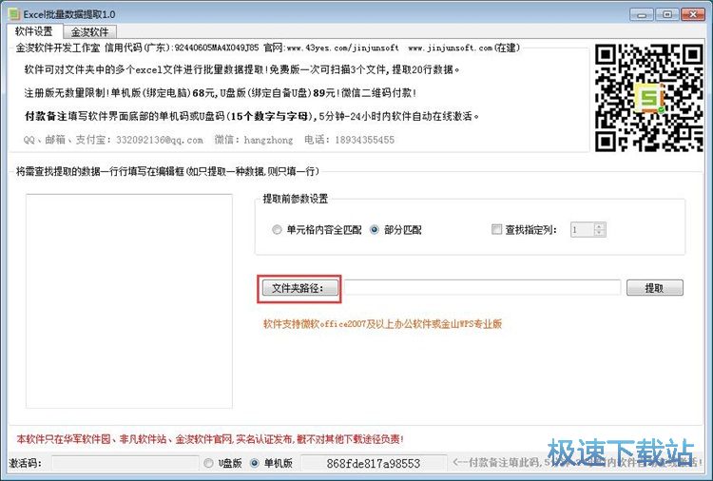Image resolution: width=713 pixels, height=481 pixels.
Task: Click the search data multi-line edit box
Action: click(129, 301)
